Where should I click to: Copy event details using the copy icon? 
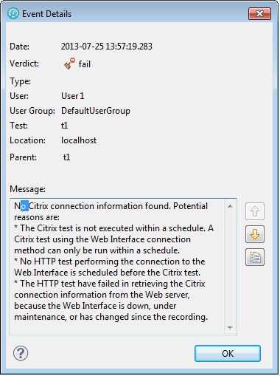point(255,257)
